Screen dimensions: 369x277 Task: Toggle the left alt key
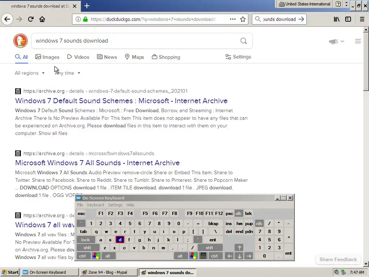[x=108, y=256]
